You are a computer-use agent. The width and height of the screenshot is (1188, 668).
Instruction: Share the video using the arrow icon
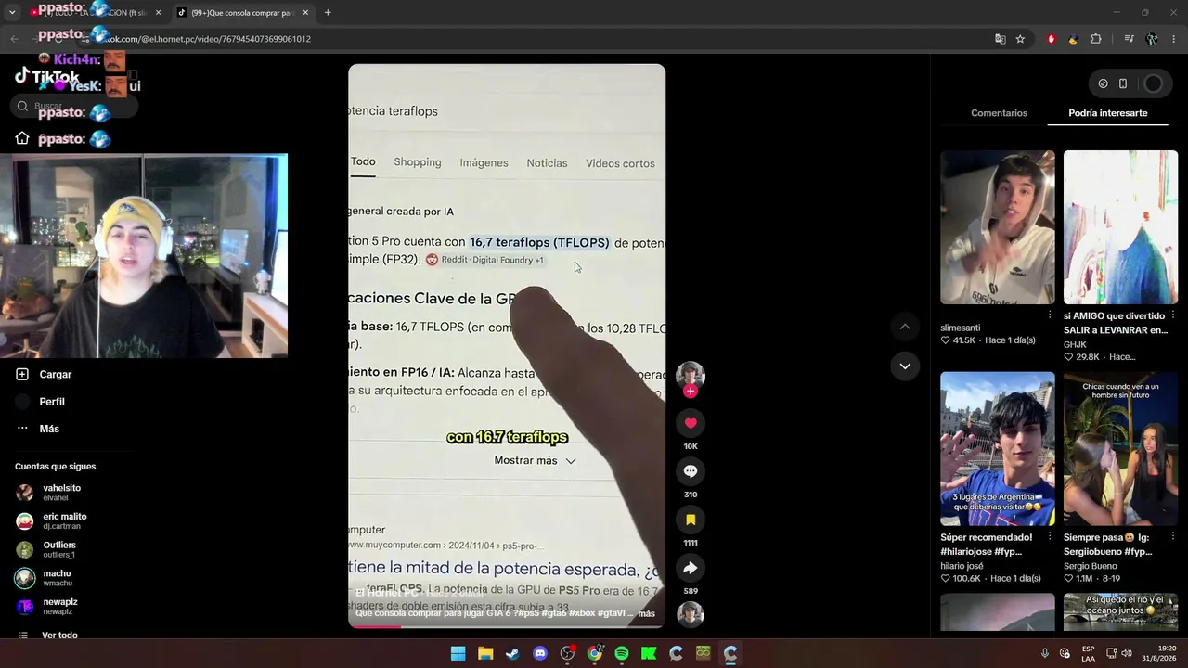(x=690, y=568)
